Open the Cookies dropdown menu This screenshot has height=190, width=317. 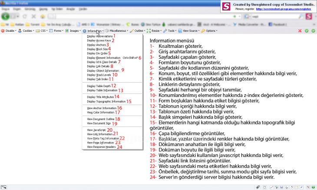click(x=27, y=31)
